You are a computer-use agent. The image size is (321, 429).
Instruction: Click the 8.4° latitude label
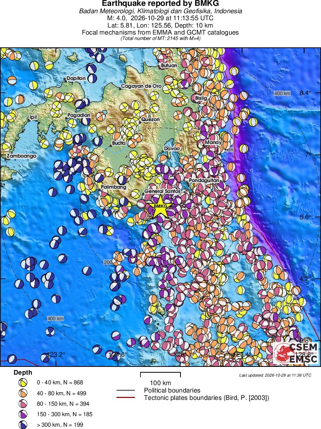(x=305, y=93)
